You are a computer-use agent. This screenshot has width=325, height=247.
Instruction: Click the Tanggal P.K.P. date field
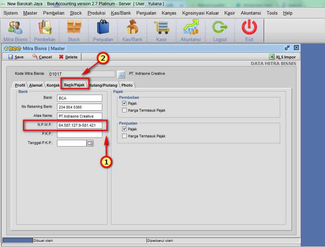click(x=72, y=143)
